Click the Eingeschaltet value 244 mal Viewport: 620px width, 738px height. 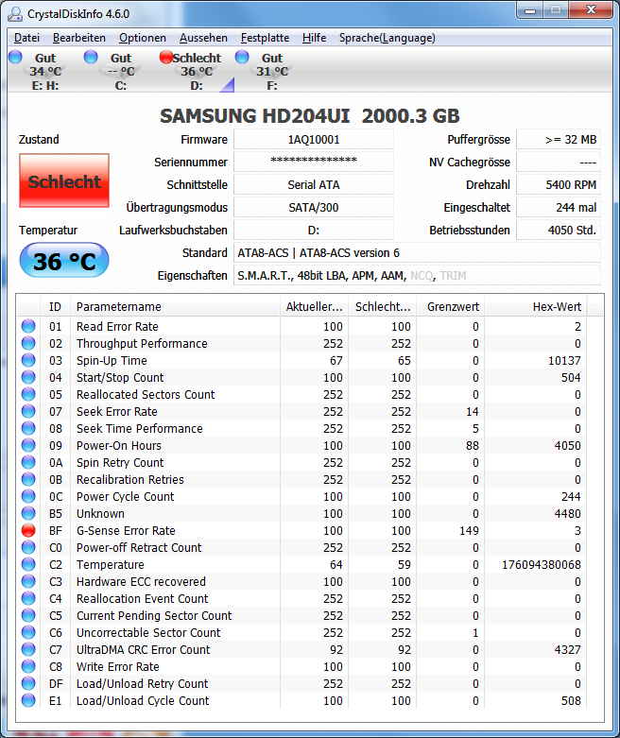[559, 208]
